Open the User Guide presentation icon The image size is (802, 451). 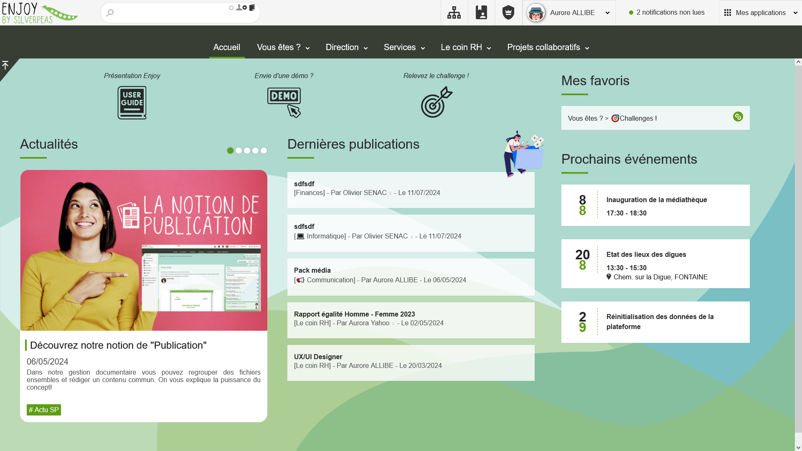click(132, 103)
